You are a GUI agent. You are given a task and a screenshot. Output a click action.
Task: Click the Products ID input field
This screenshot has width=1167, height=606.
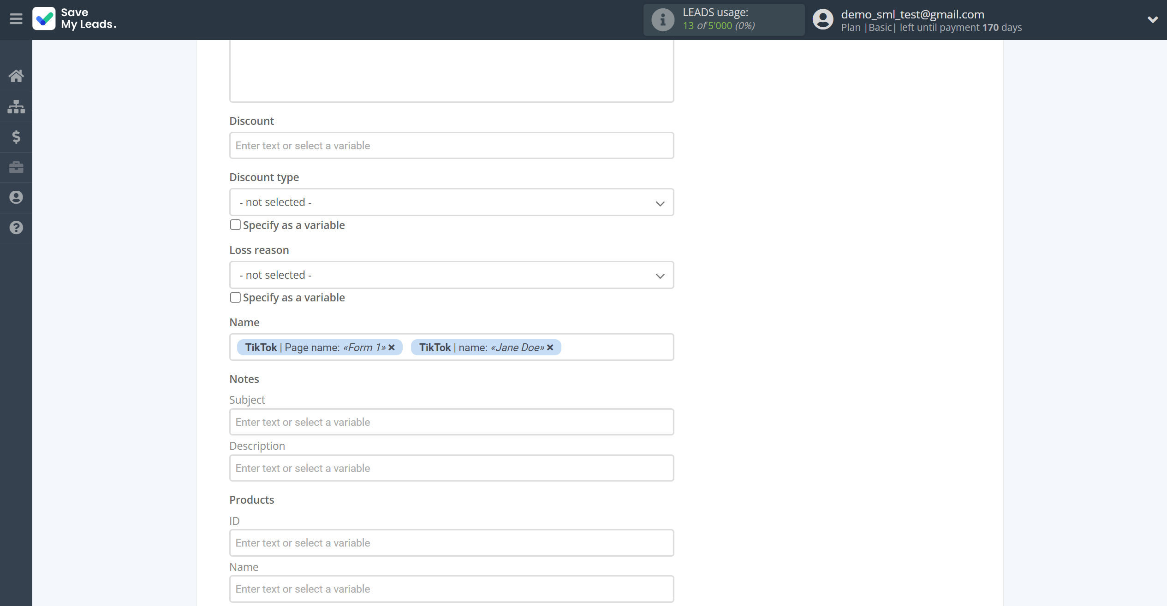(451, 543)
